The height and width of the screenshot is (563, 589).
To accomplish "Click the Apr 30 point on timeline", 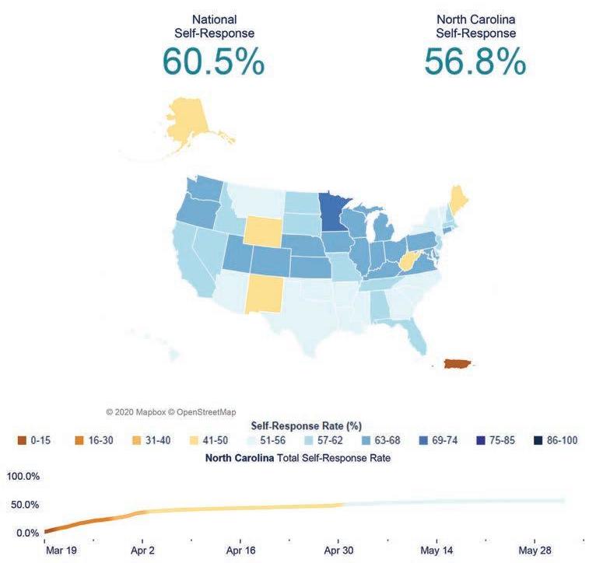I will (x=338, y=505).
